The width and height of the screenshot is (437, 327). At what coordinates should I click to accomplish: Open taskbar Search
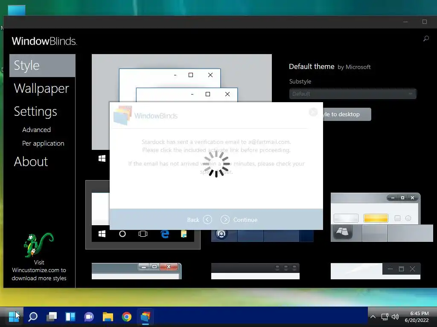[33, 317]
